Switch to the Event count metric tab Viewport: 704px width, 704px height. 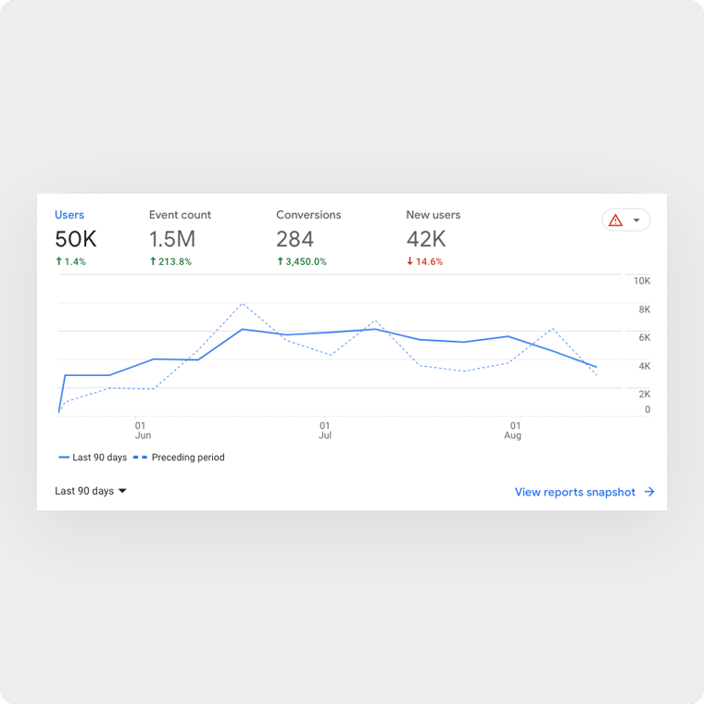point(180,215)
